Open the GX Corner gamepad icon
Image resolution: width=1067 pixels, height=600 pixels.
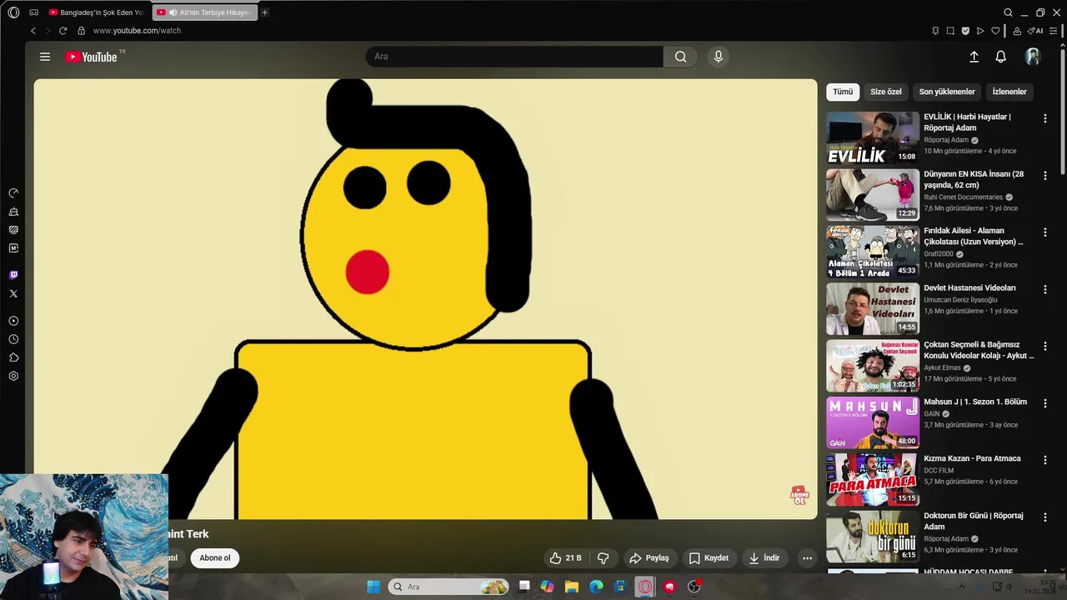[x=33, y=12]
